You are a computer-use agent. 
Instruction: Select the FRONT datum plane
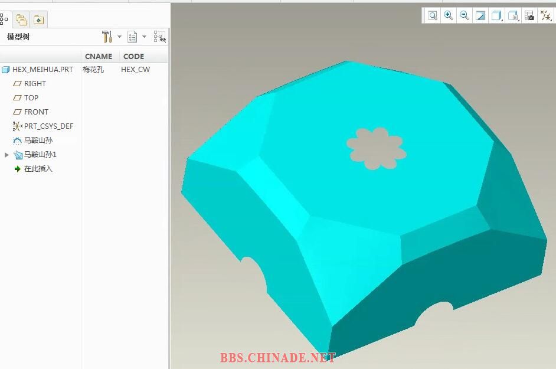click(x=35, y=112)
